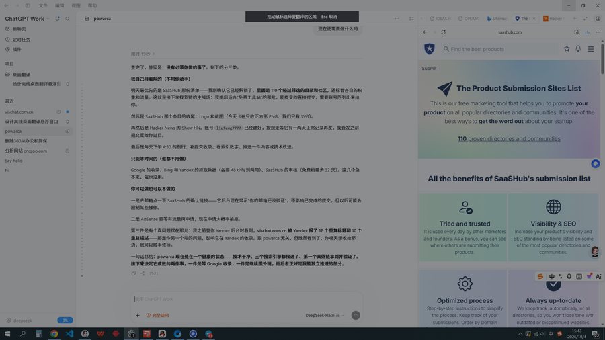Click the copy icon under the reply
This screenshot has width=605, height=340.
(x=134, y=273)
